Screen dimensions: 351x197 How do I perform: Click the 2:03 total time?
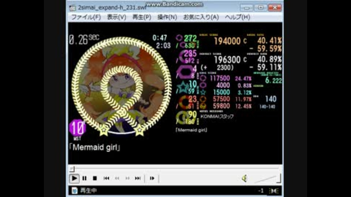[163, 46]
